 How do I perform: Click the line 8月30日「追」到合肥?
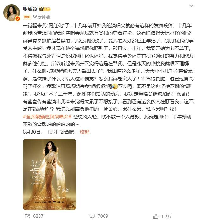[49, 132]
